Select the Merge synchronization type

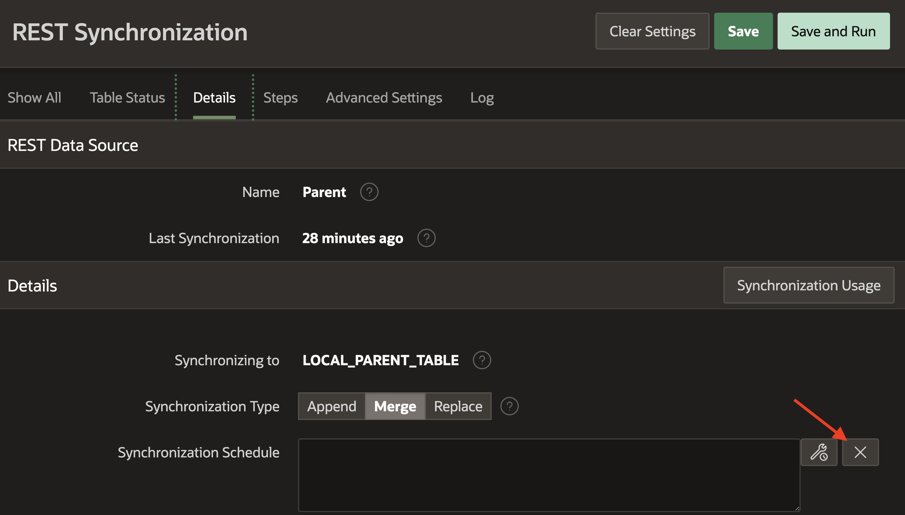coord(395,406)
